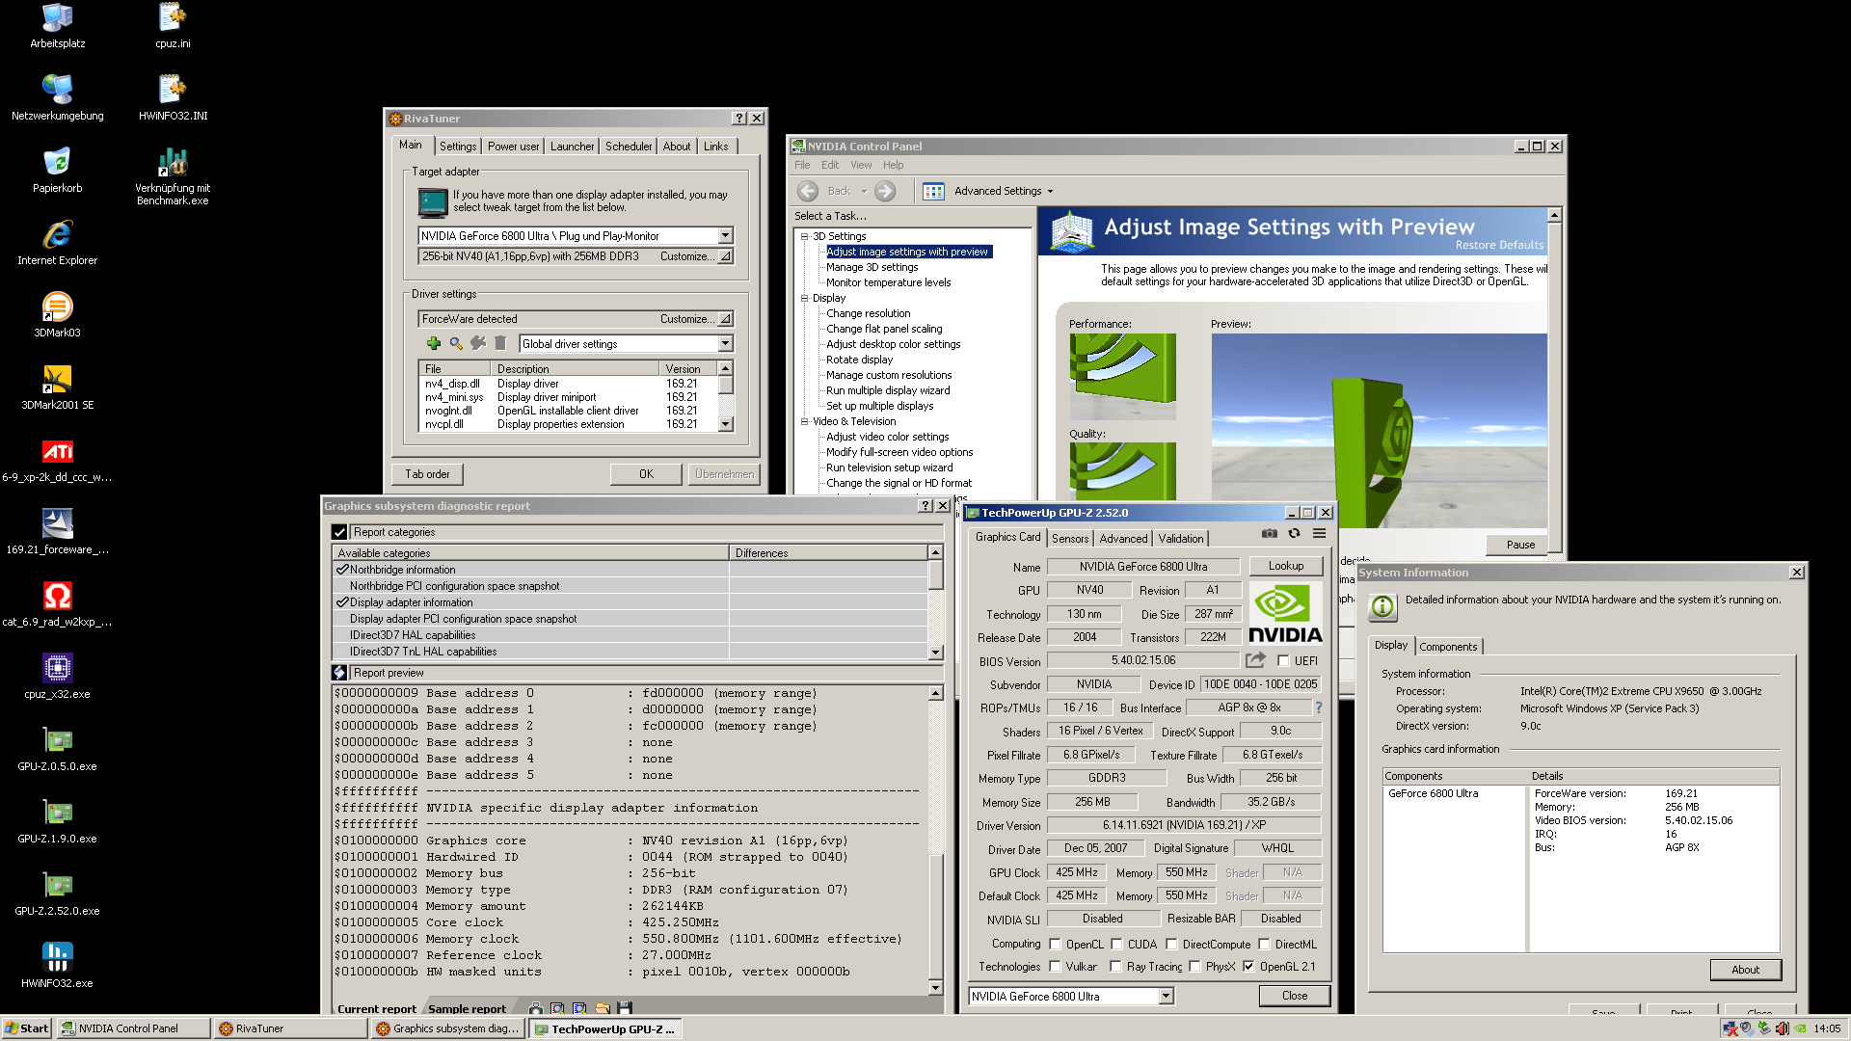1851x1041 pixels.
Task: Open the 169.21_forceware installer icon
Action: 57,532
